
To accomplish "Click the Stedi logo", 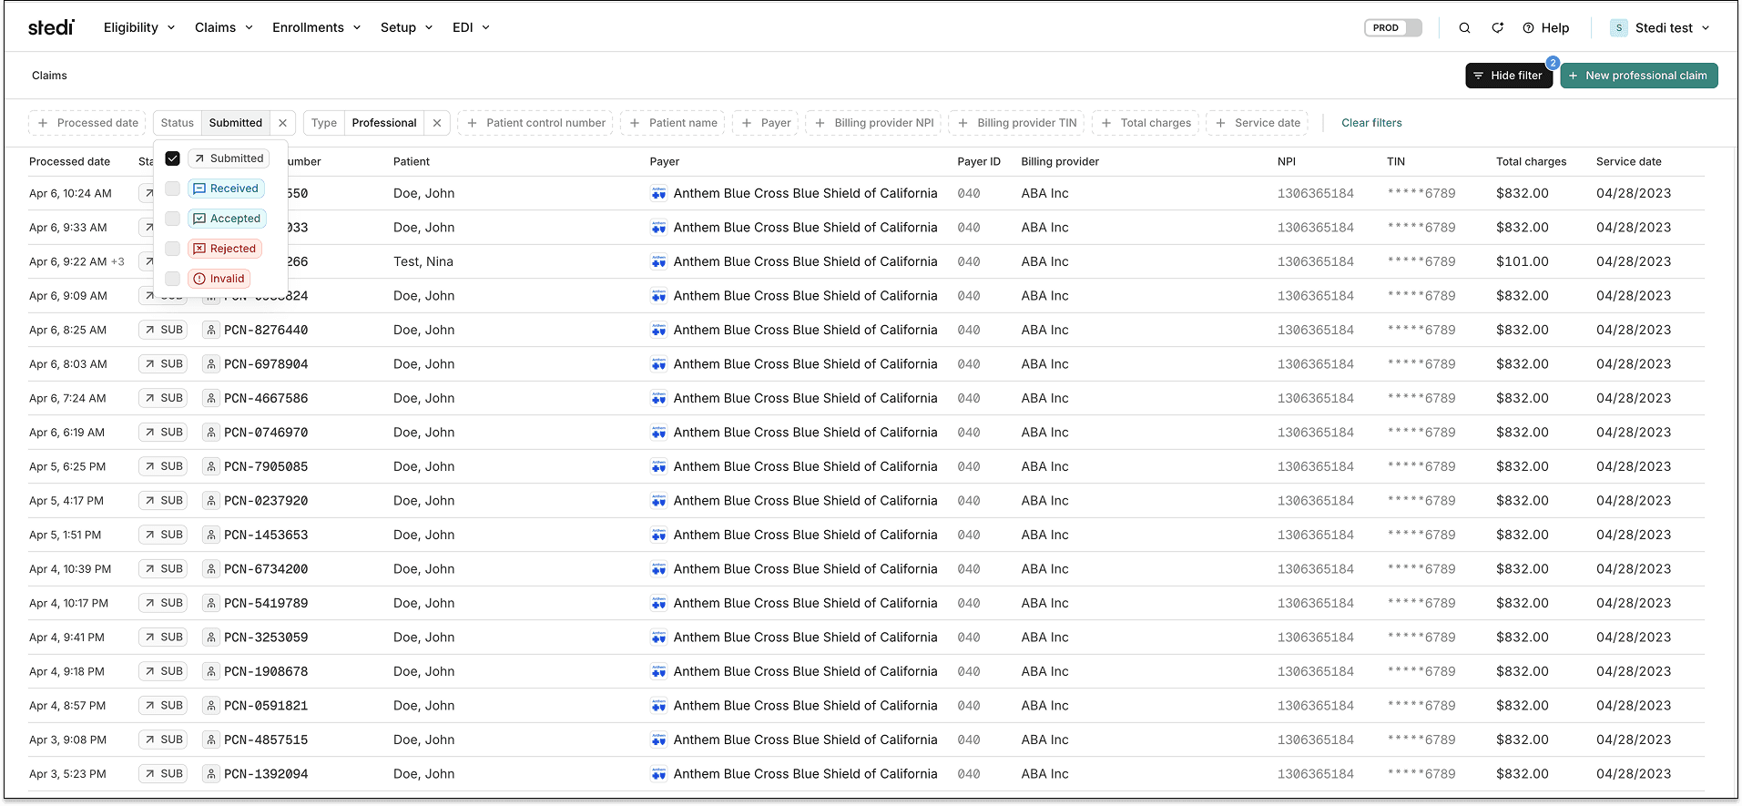I will (x=51, y=27).
